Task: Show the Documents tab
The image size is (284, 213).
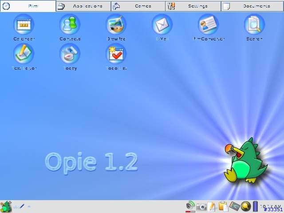Action: pos(252,6)
